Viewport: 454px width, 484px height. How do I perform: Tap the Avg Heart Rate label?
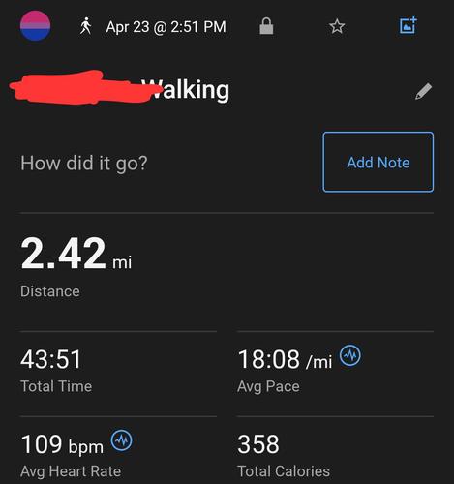point(71,471)
